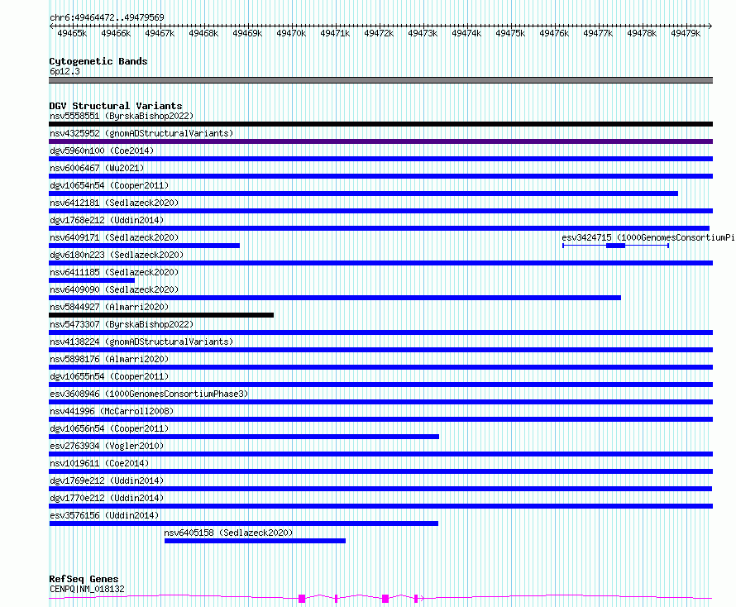Select variant dgv1768e212 (Uddin2014)

tap(107, 220)
